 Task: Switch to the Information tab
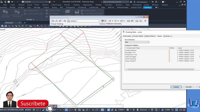click(x=127, y=36)
